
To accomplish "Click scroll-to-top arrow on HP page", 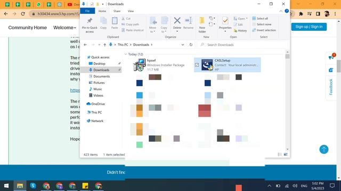I will (x=324, y=150).
